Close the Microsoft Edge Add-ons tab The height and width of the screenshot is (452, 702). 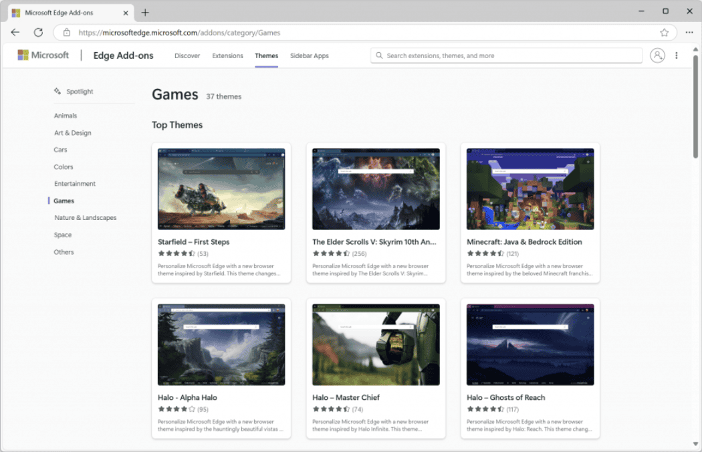coord(126,13)
